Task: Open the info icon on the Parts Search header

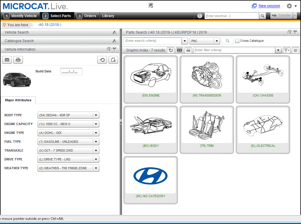Action: click(290, 32)
